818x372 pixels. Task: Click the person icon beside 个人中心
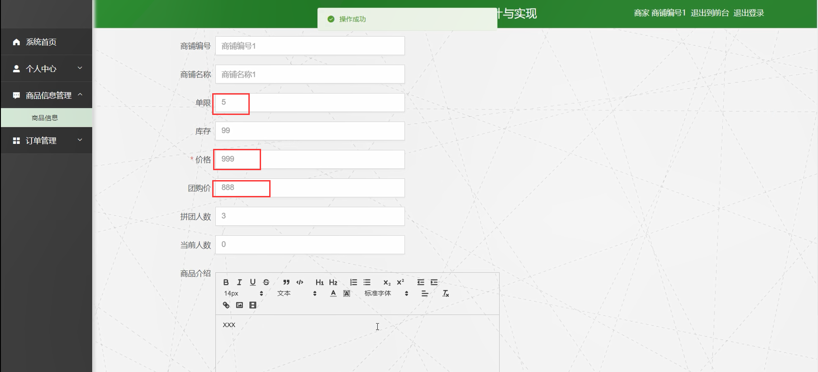point(16,68)
